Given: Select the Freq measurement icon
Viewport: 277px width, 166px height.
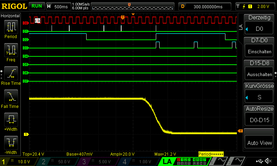Looking at the screenshot, I should tap(10, 52).
